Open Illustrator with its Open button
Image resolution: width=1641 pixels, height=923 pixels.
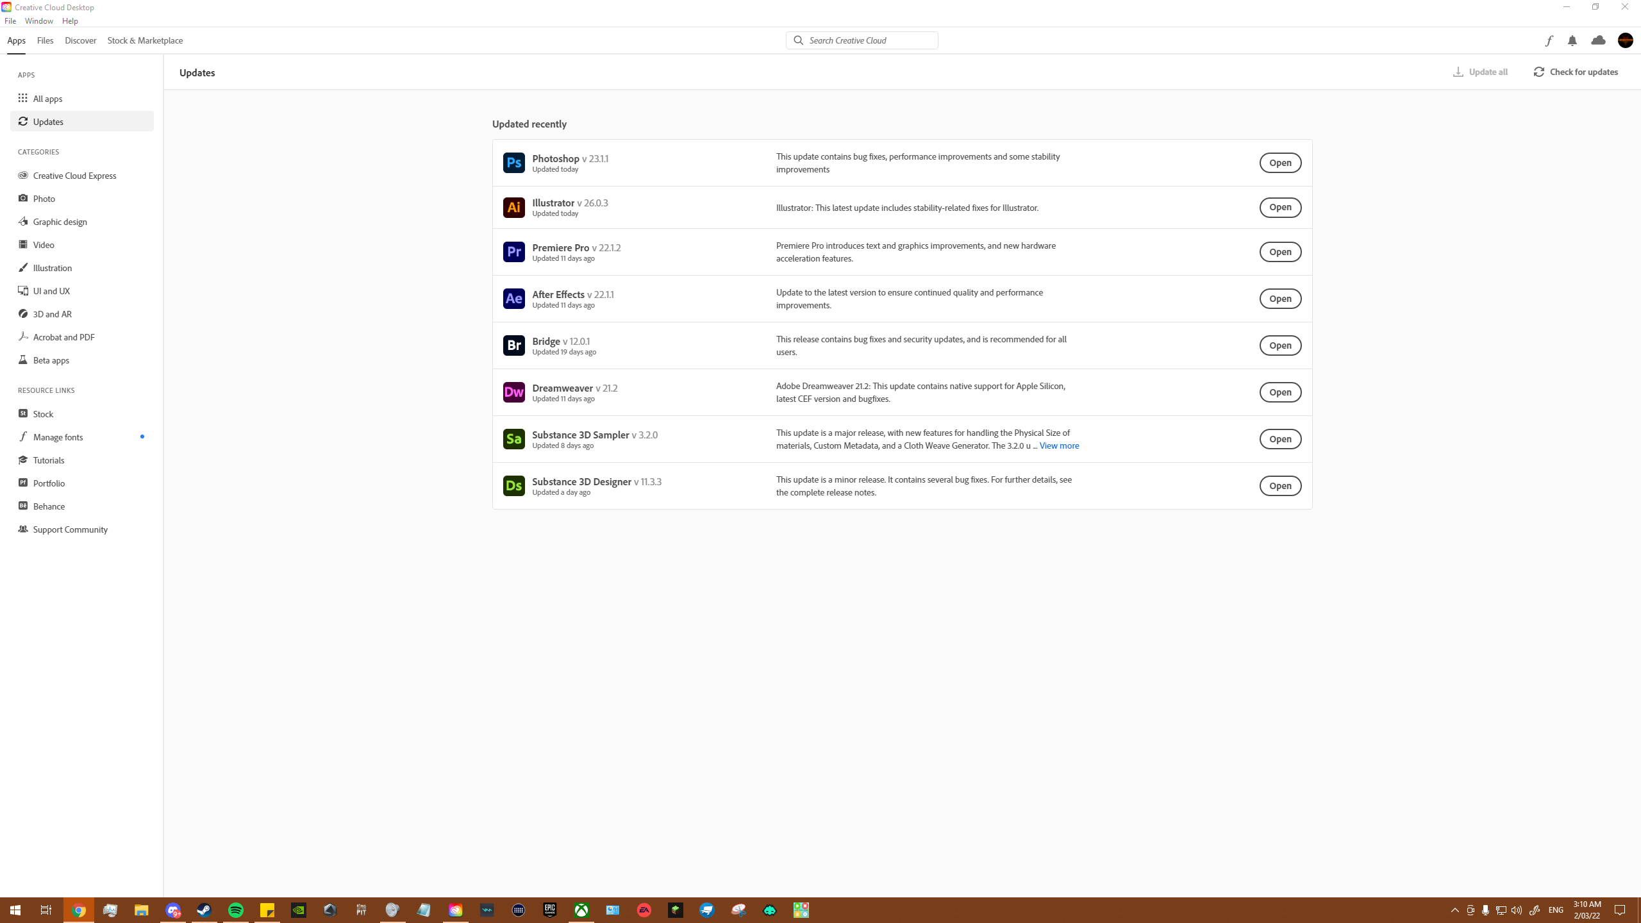coord(1280,207)
